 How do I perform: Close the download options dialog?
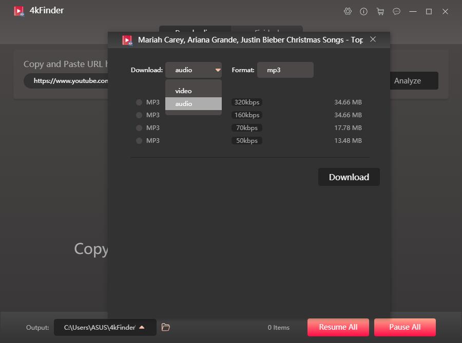click(373, 39)
